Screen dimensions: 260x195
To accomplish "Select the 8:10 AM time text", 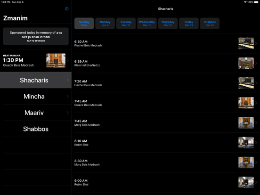I will pos(81,141).
